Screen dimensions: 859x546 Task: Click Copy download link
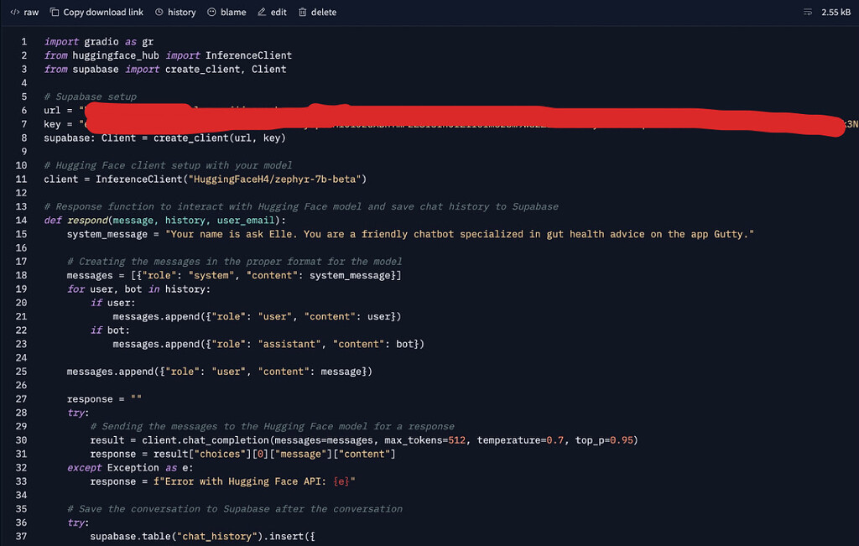[x=96, y=12]
